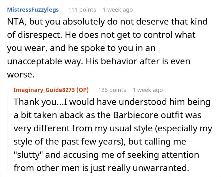Click the 136 points score
The height and width of the screenshot is (177, 221).
(112, 90)
